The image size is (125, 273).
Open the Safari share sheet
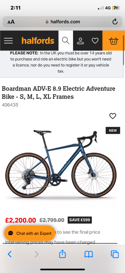tap(63, 254)
